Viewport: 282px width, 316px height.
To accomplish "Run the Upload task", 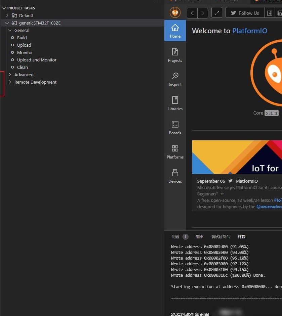I will (24, 45).
